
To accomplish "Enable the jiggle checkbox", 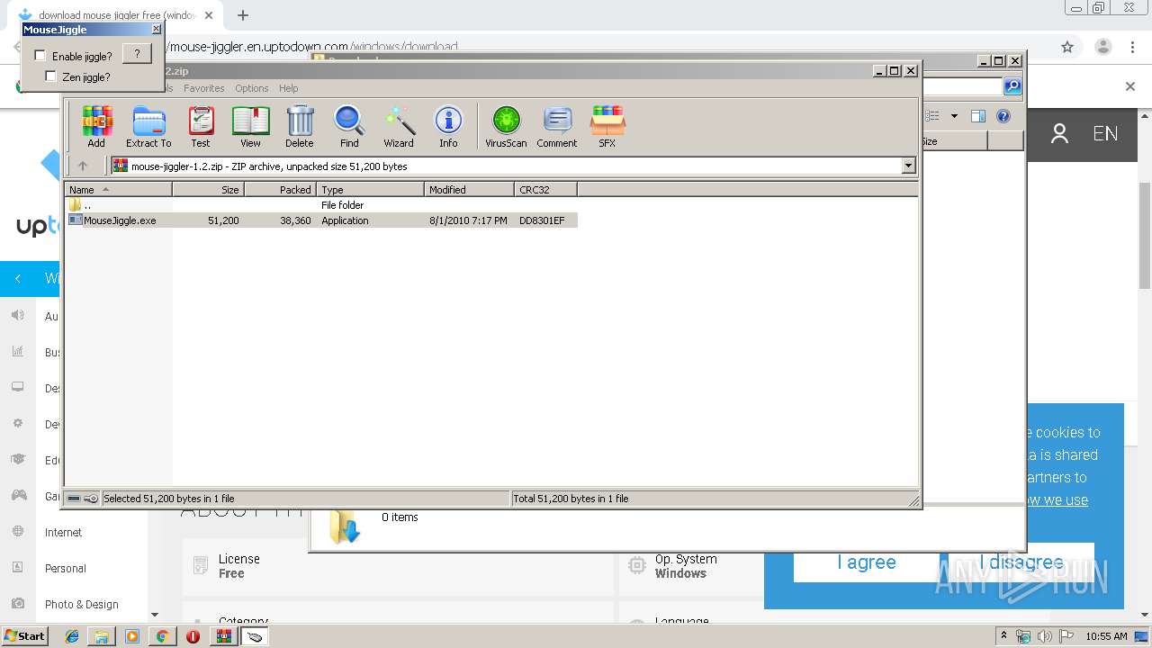I will pyautogui.click(x=40, y=56).
